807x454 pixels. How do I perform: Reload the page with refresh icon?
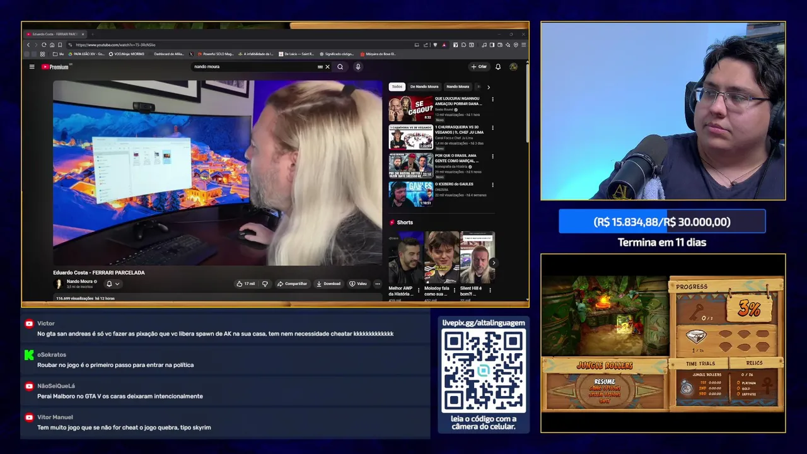click(44, 45)
